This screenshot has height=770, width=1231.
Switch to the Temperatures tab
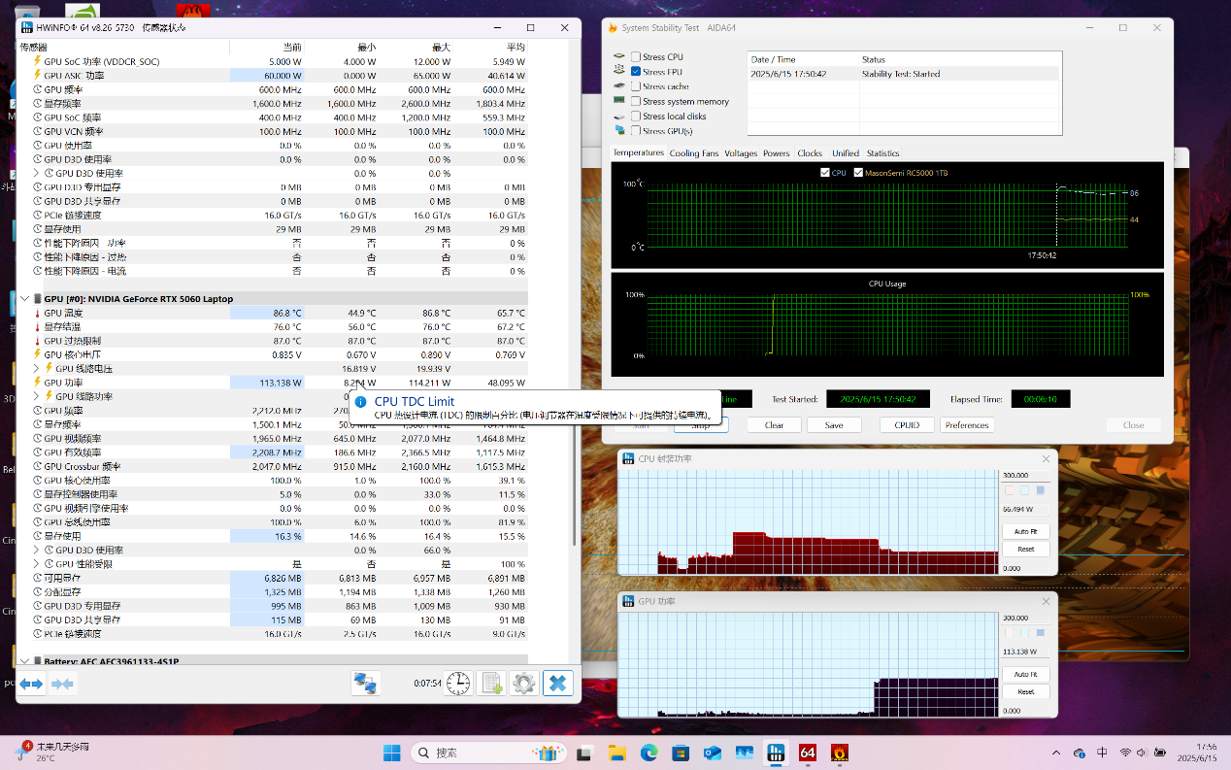point(638,152)
